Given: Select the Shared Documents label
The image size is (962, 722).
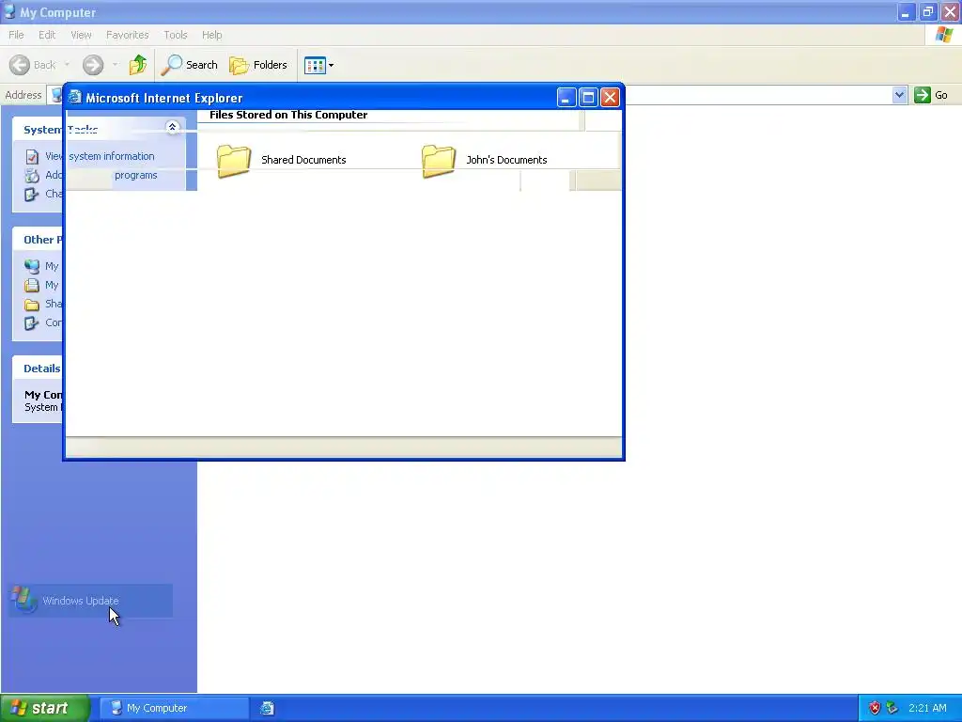Looking at the screenshot, I should 303,160.
